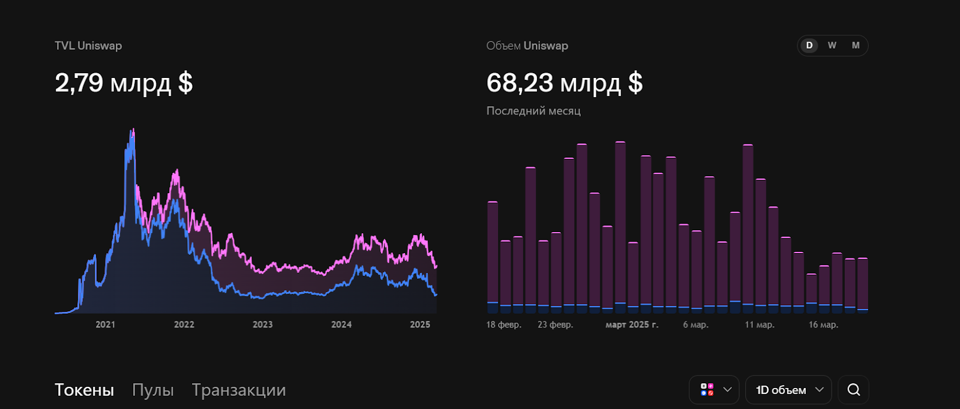Click the highest peak of TVL chart

pos(133,131)
